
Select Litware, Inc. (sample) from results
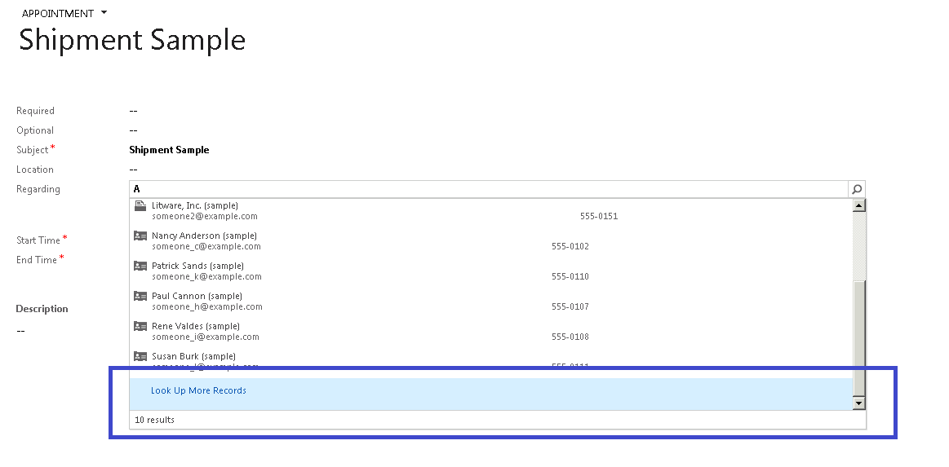coord(195,205)
